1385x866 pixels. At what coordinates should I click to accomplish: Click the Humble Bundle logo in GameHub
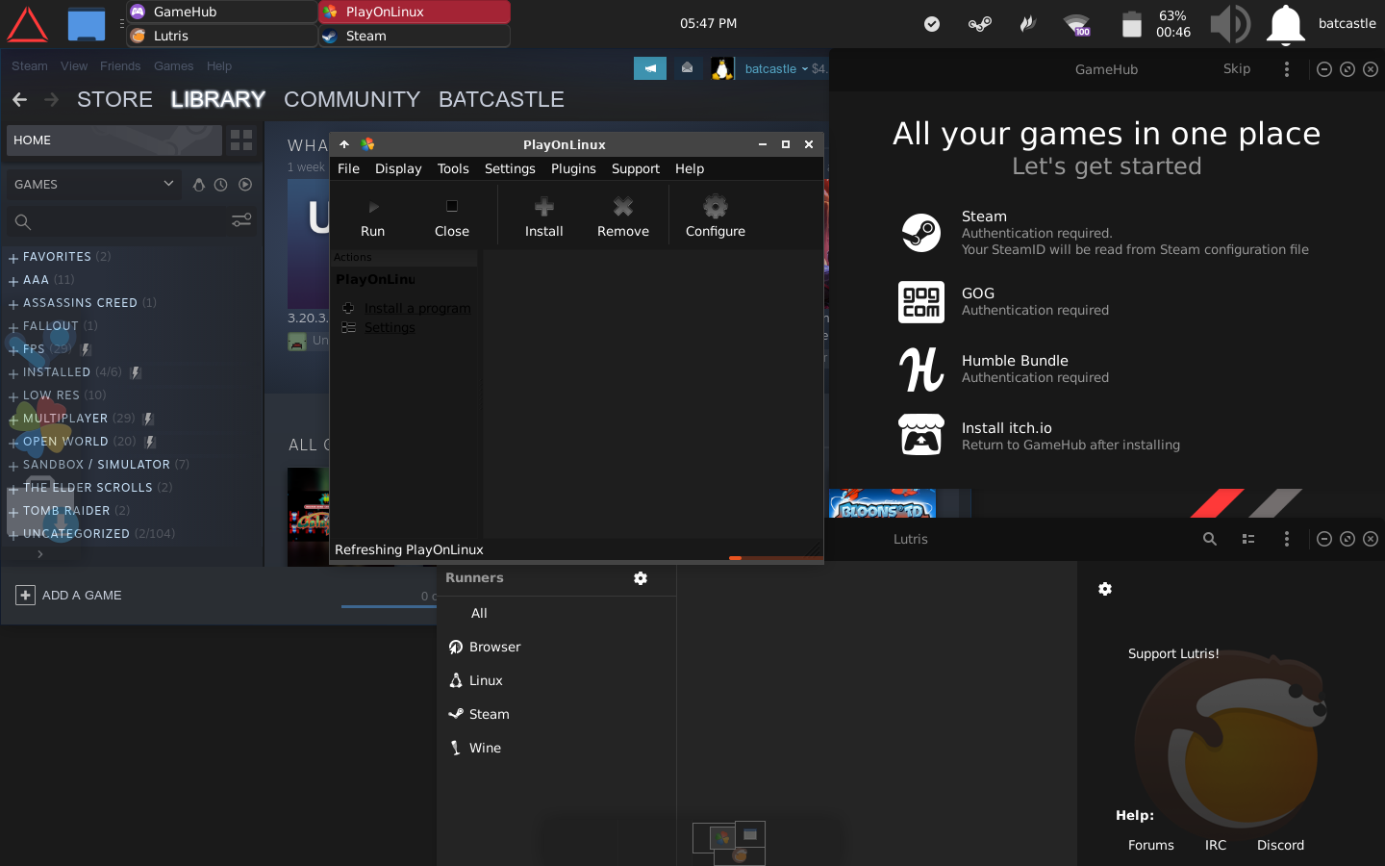921,369
